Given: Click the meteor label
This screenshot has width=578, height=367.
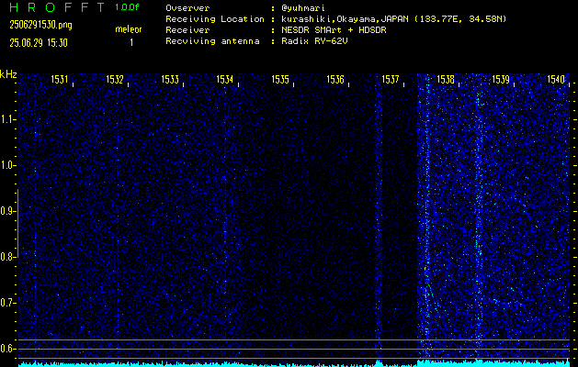Looking at the screenshot, I should 129,29.
